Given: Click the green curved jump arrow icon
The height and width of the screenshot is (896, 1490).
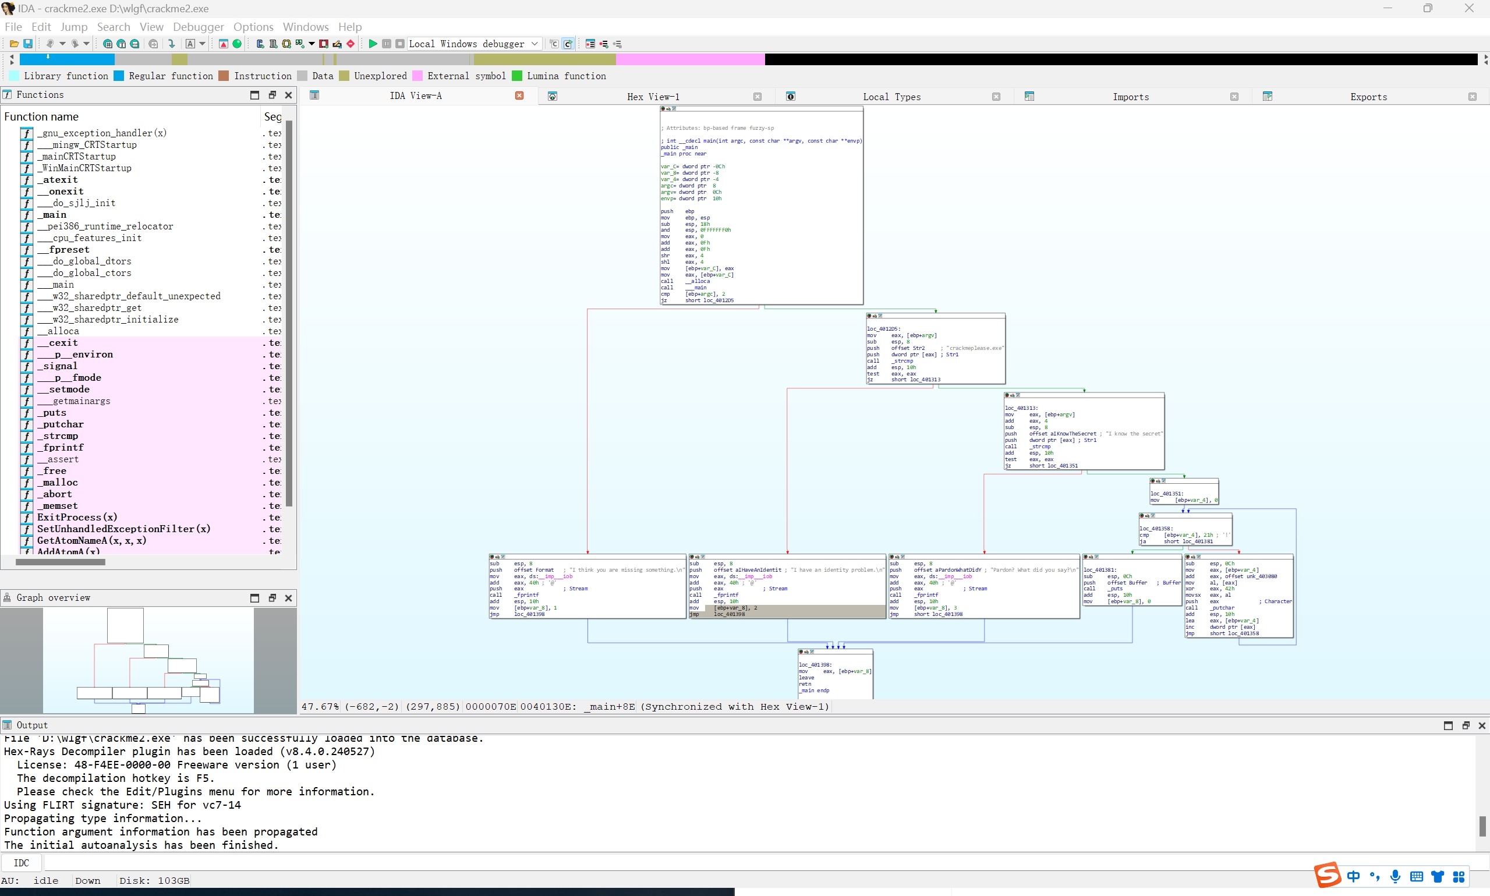Looking at the screenshot, I should [x=171, y=44].
